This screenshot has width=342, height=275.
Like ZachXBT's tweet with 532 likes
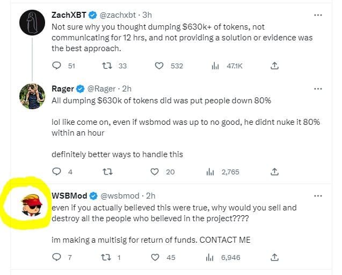click(159, 66)
